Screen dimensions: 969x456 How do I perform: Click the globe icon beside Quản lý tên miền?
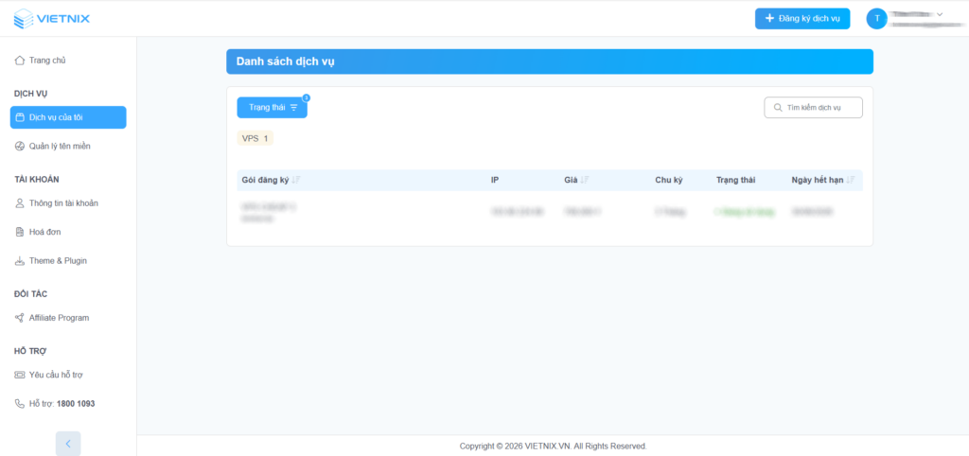click(20, 146)
